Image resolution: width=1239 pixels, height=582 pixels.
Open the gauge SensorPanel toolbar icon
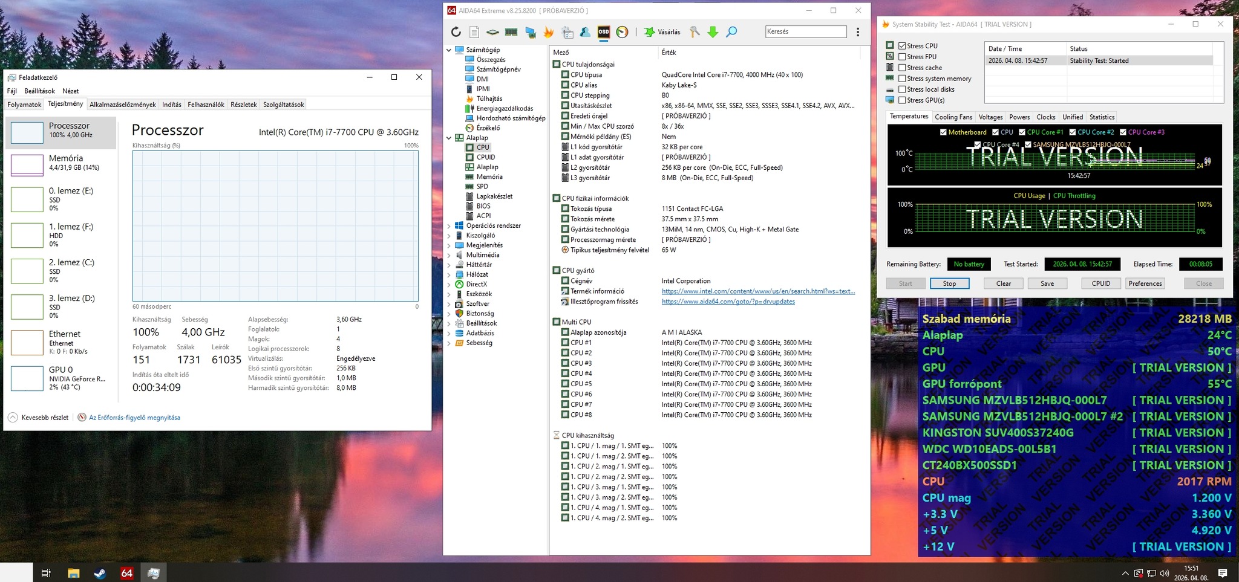click(x=622, y=32)
